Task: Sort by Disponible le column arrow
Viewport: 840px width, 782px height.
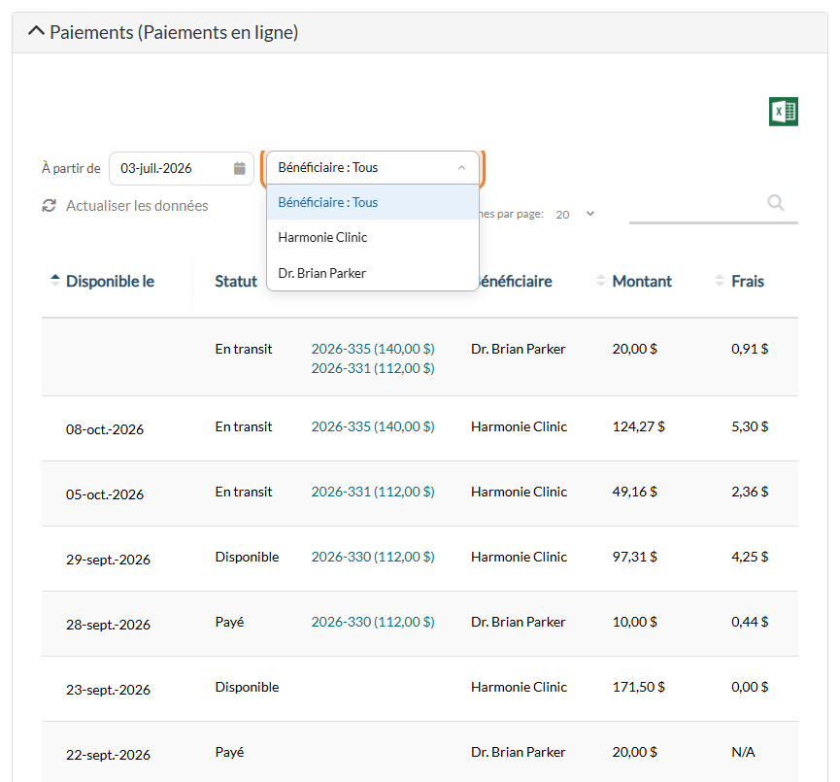Action: [55, 281]
